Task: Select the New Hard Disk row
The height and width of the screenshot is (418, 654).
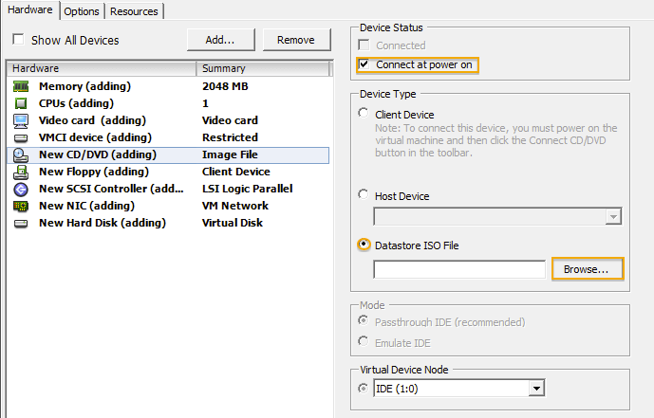Action: tap(102, 223)
